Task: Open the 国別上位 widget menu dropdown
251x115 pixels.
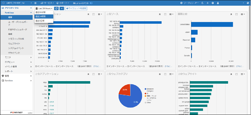Action: point(243,14)
